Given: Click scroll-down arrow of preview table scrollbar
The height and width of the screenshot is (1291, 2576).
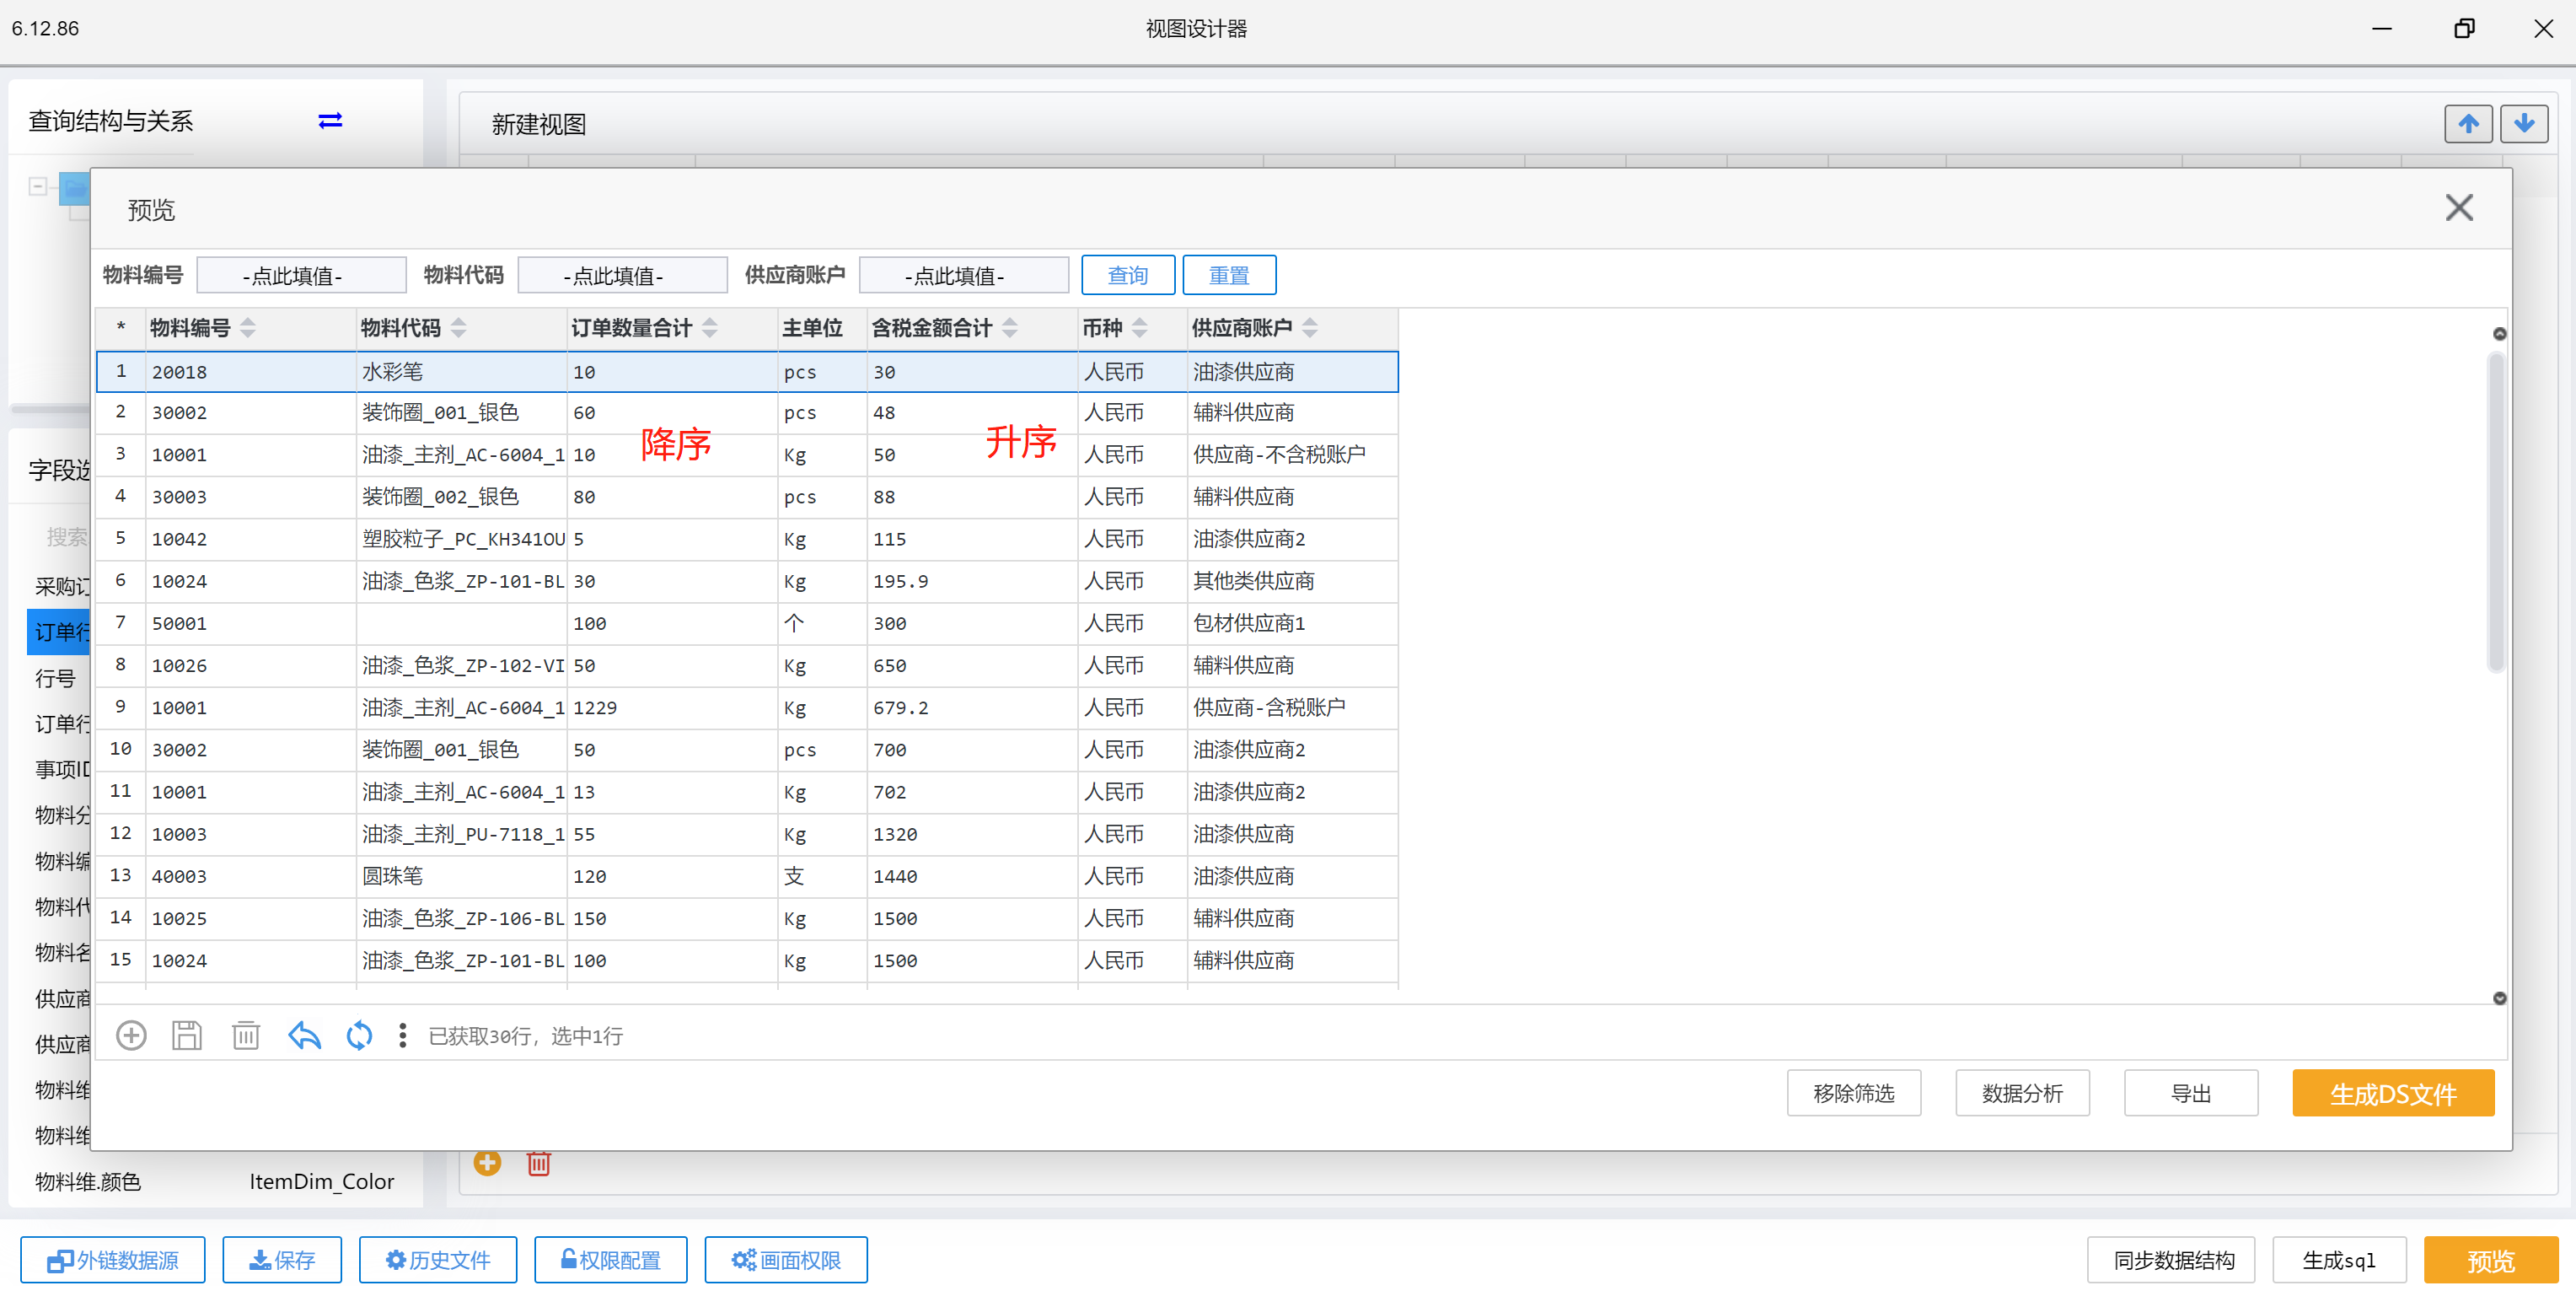Looking at the screenshot, I should coord(2499,998).
